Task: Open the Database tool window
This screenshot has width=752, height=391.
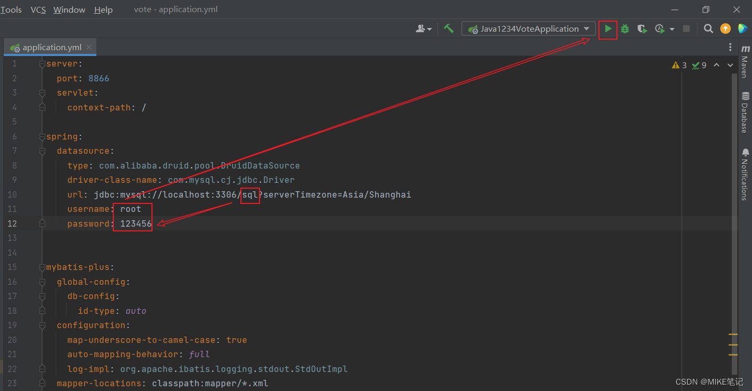Action: 745,112
